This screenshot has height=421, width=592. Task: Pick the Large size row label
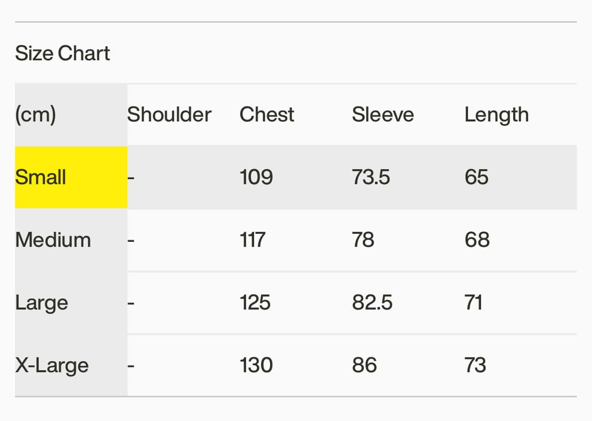(x=42, y=303)
